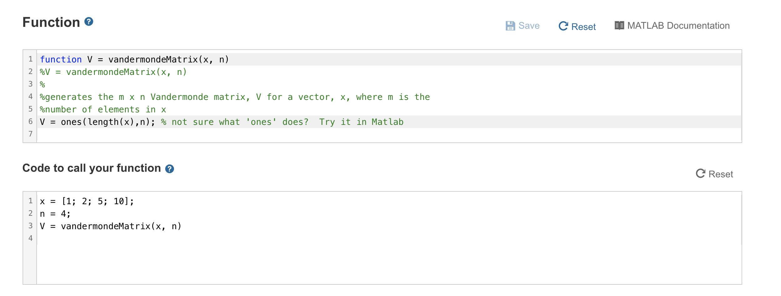Click the floppy disk Save icon
The height and width of the screenshot is (296, 781).
(510, 26)
